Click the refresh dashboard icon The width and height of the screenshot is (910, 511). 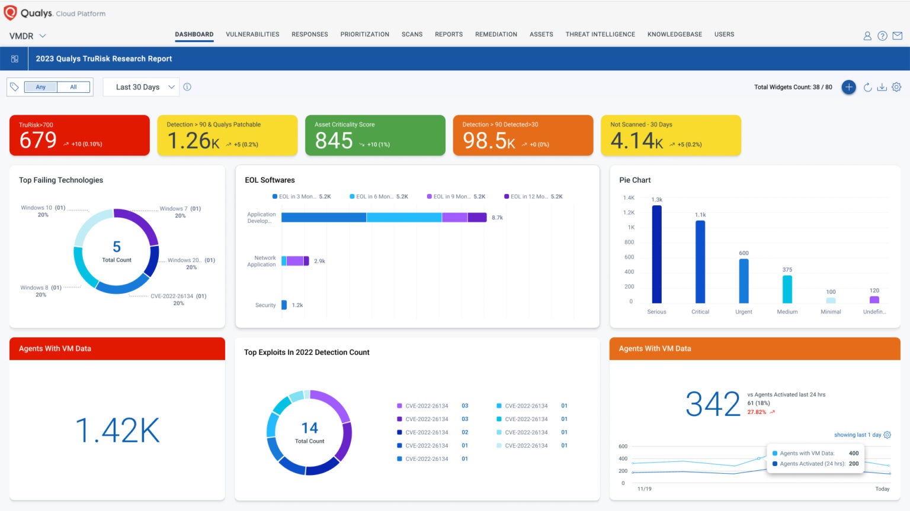868,87
